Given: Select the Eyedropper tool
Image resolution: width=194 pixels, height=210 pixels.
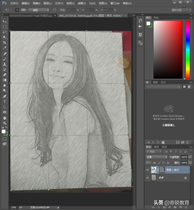Looking at the screenshot, I should [5, 48].
